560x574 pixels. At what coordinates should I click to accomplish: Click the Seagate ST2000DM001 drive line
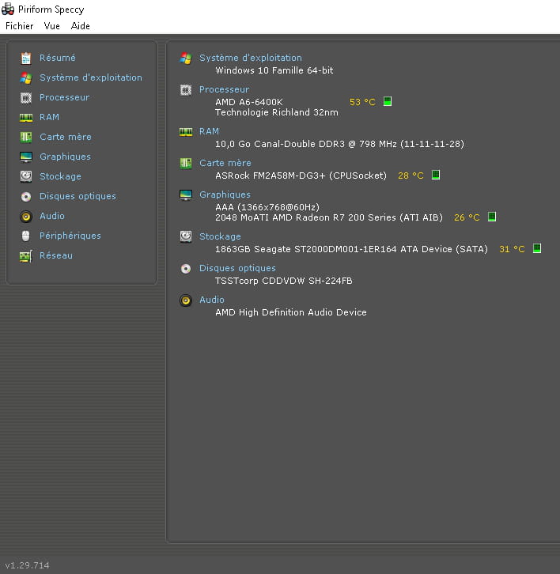click(x=352, y=249)
